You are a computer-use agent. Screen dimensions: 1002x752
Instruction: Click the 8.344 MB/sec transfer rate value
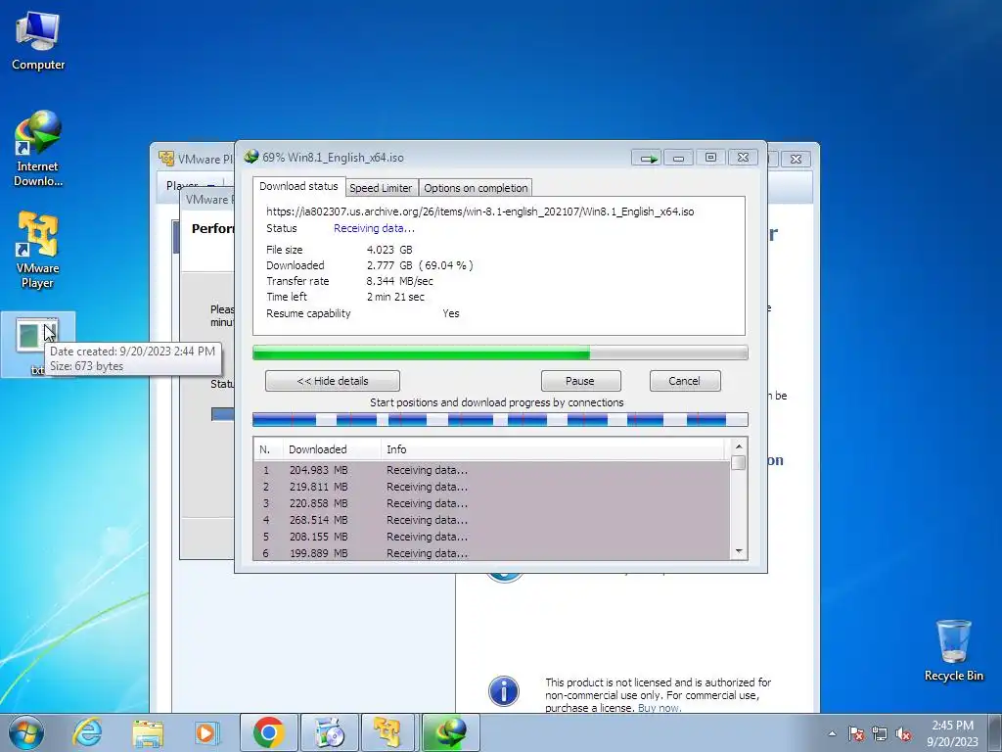coord(399,281)
